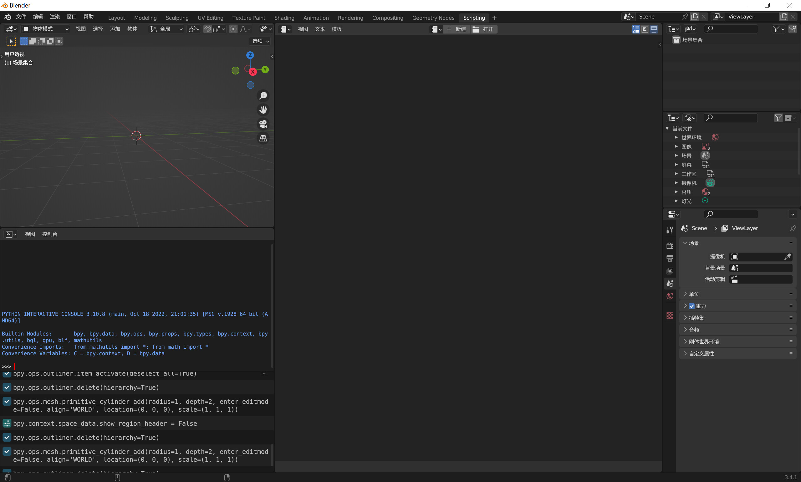Viewport: 801px width, 482px height.
Task: Toggle camera view icon in viewport
Action: click(263, 124)
